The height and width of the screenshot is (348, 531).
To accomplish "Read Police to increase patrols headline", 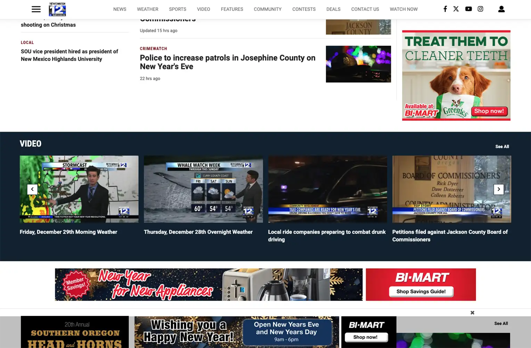I will pyautogui.click(x=228, y=62).
